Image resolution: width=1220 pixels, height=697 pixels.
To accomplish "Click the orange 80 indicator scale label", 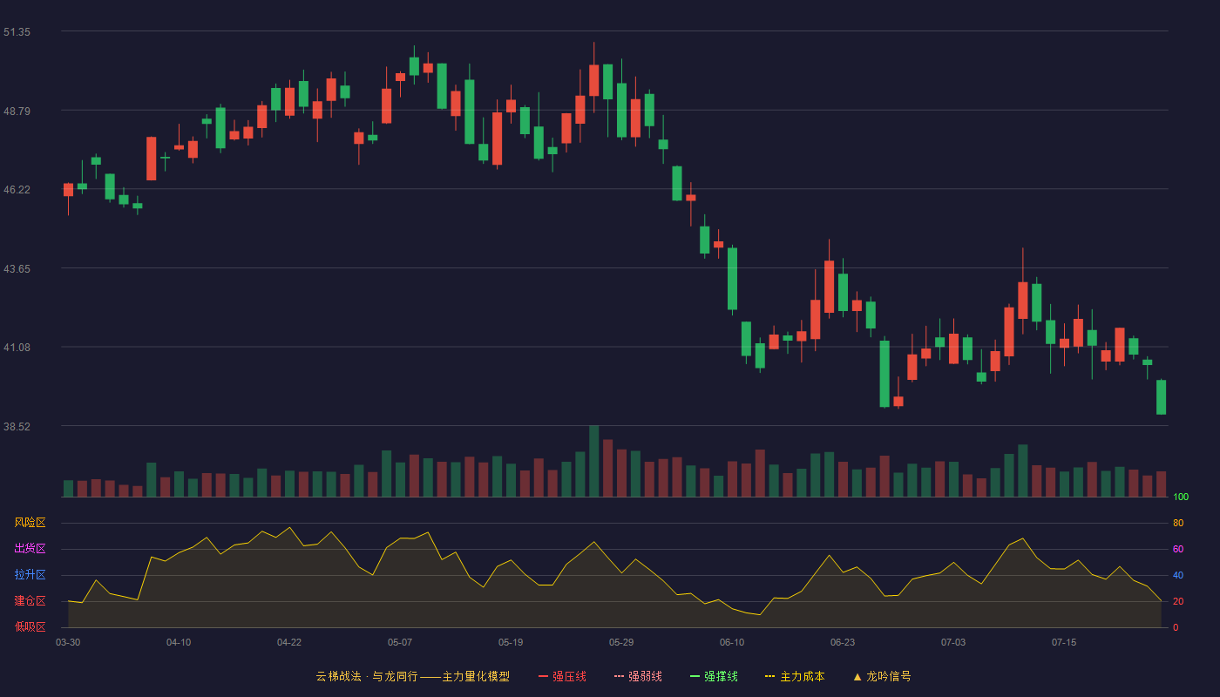I will 1178,523.
